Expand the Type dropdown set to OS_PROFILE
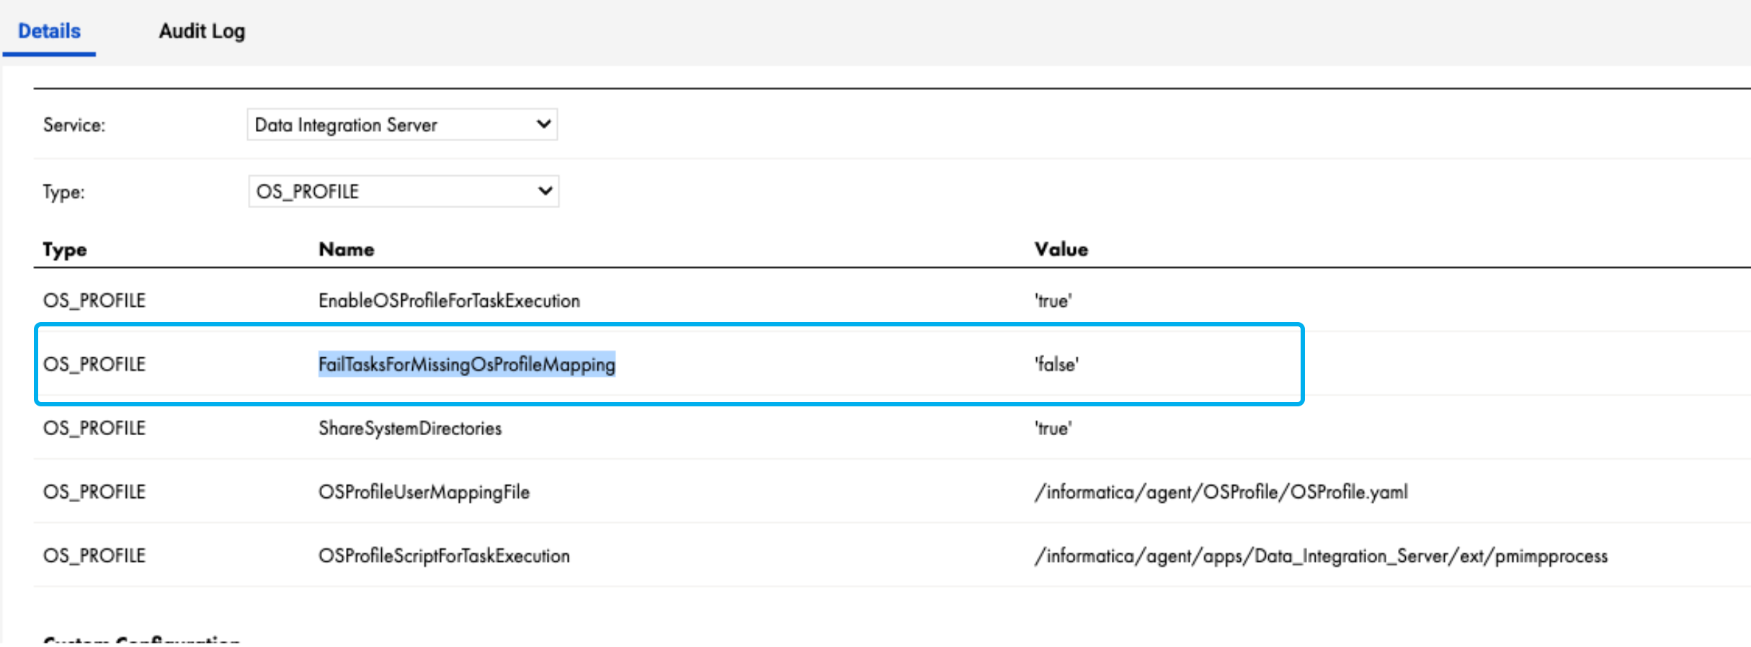 coord(404,191)
